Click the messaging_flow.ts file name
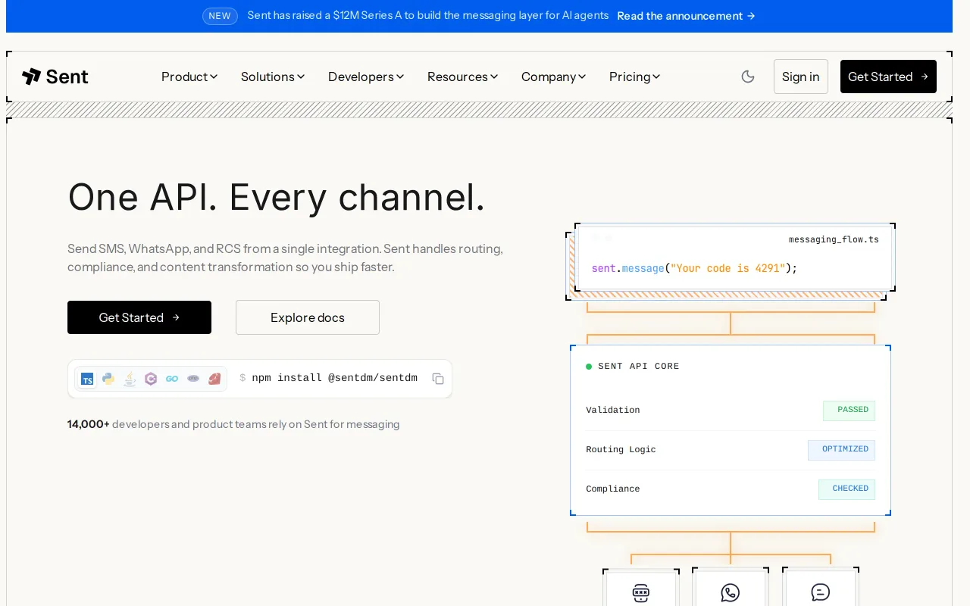Image resolution: width=970 pixels, height=606 pixels. pos(834,239)
